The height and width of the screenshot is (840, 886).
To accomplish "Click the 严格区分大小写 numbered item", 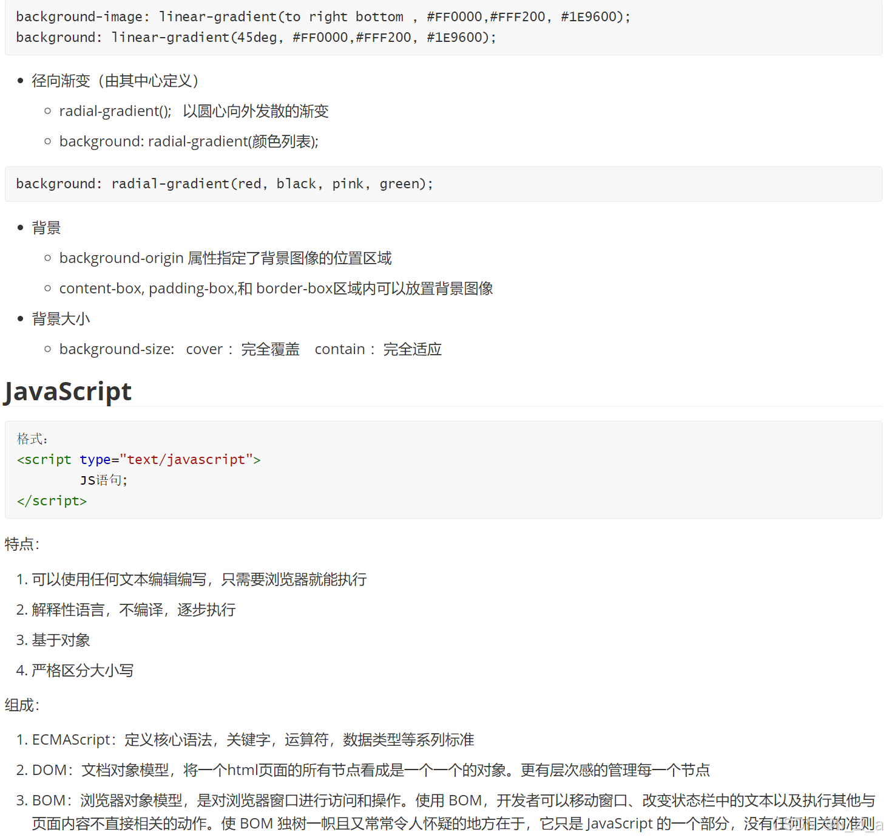I will 75,670.
